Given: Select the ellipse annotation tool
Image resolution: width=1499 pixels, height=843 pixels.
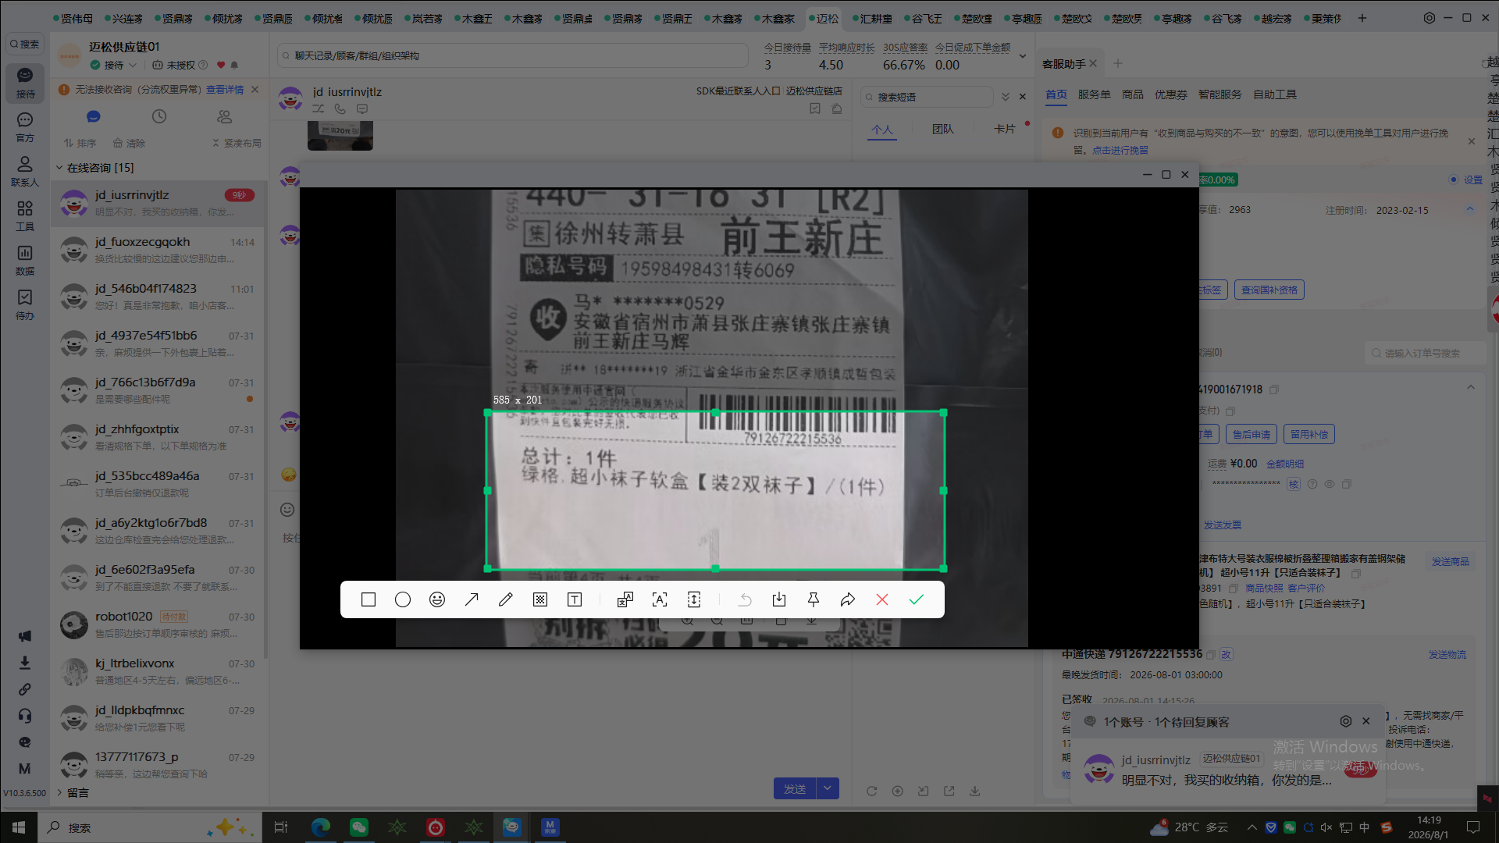Looking at the screenshot, I should click(x=403, y=599).
